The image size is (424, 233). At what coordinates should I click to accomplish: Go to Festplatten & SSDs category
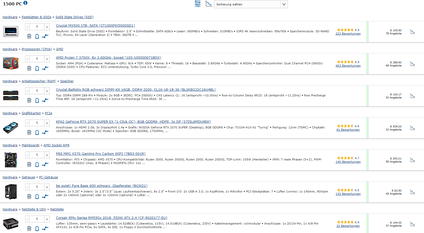[36, 17]
